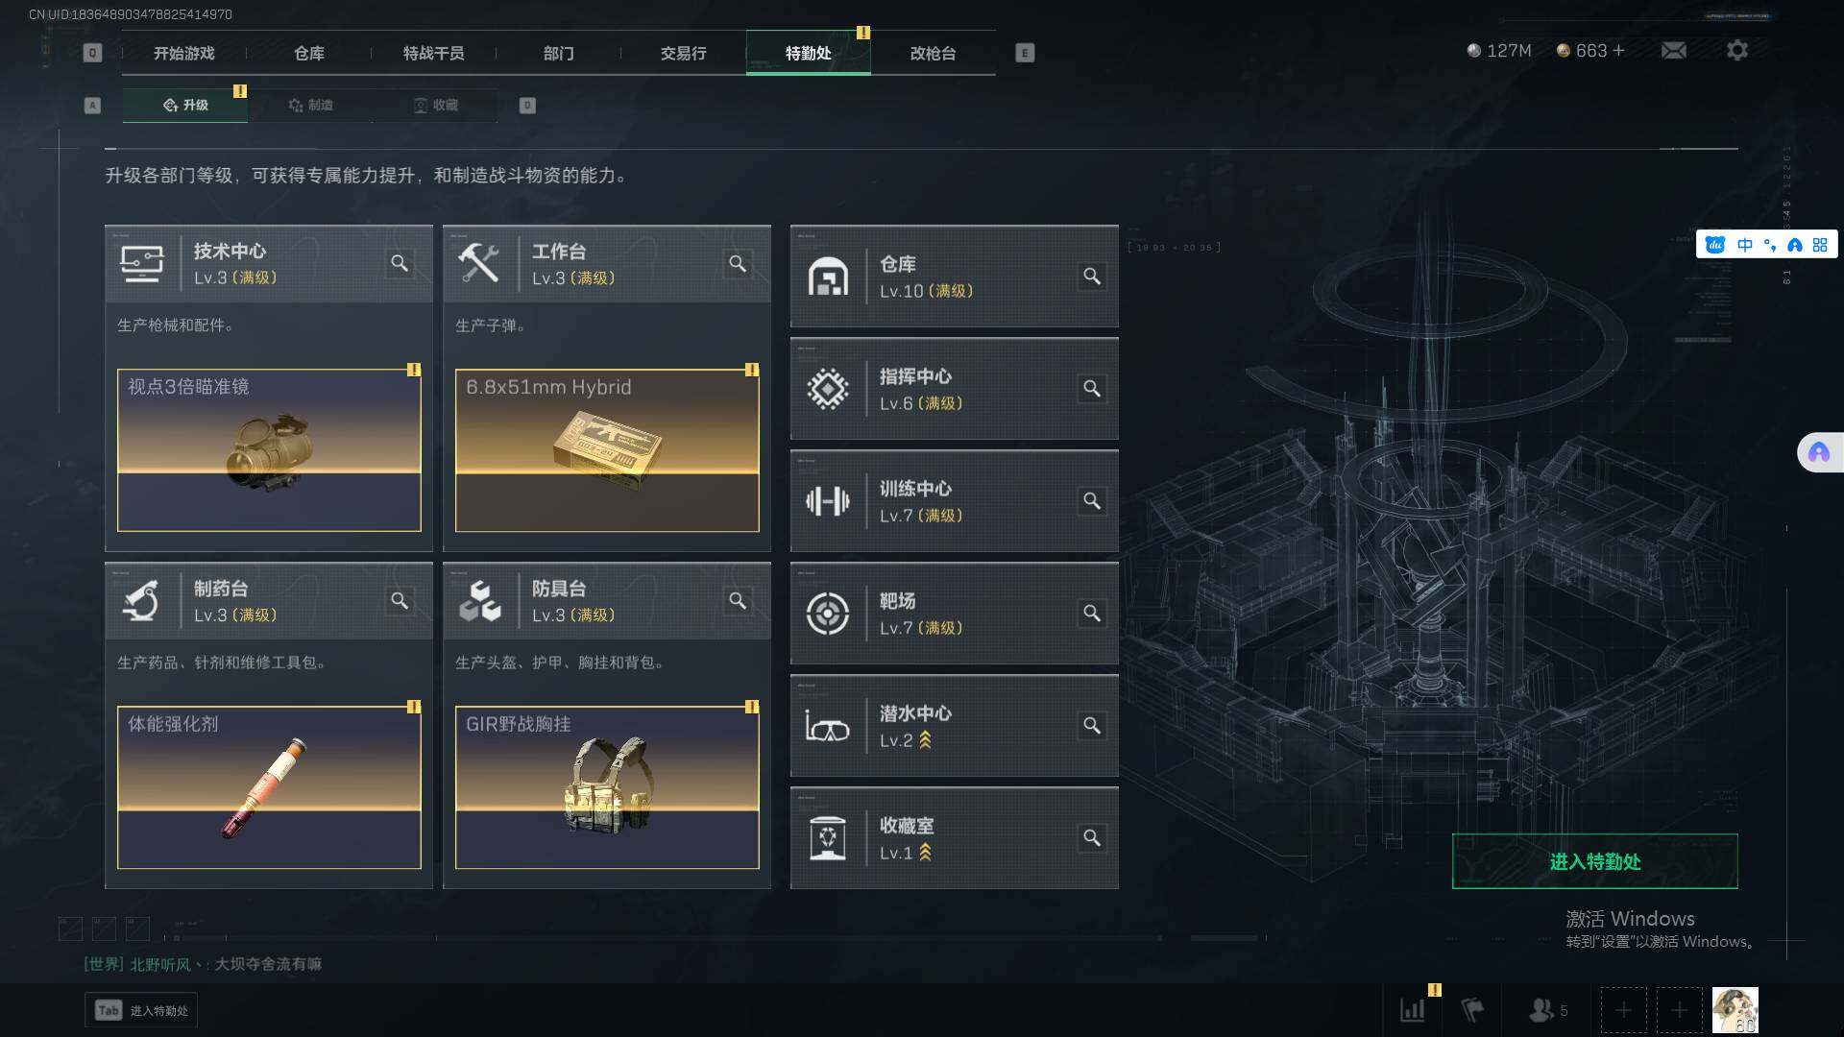Click the friends icon showing 5
This screenshot has height=1037, width=1844.
point(1547,1010)
